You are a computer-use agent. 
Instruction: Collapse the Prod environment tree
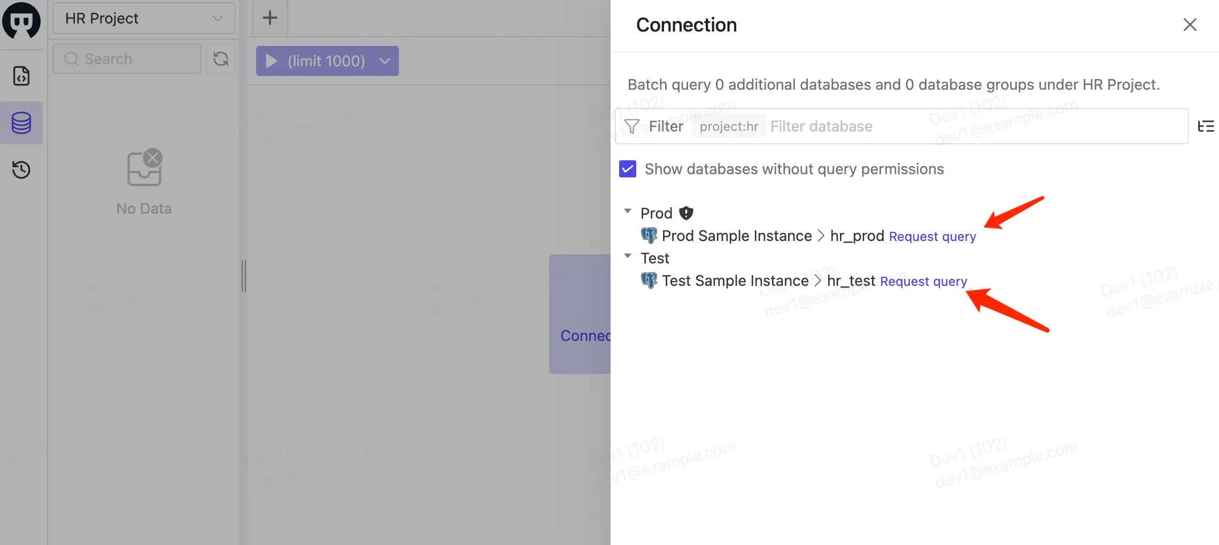pyautogui.click(x=627, y=211)
